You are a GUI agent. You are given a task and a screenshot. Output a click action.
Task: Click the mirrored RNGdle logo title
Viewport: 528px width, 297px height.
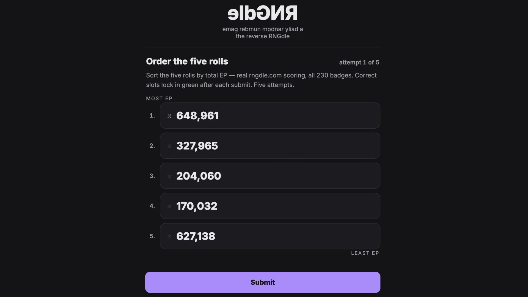(x=263, y=13)
